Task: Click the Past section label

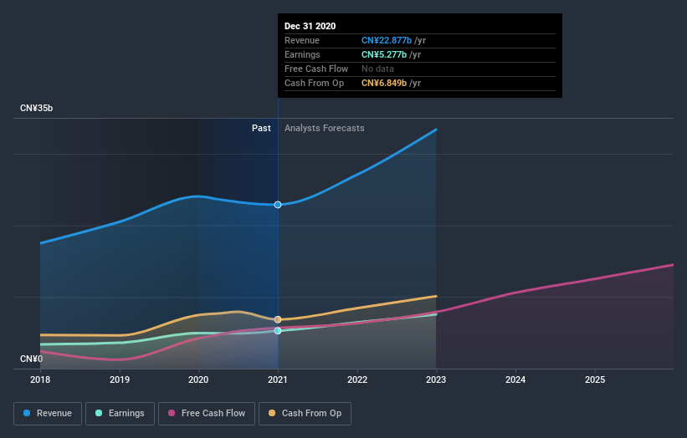Action: (261, 128)
